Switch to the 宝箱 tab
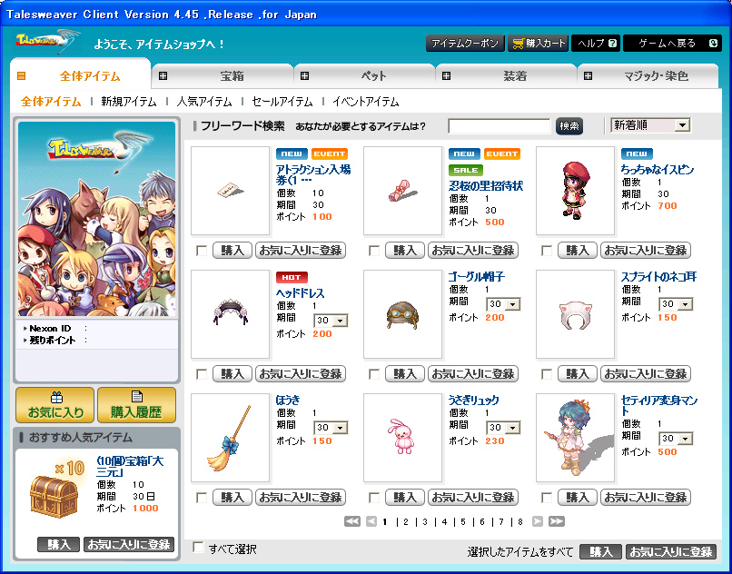Viewport: 732px width, 574px height. [x=223, y=76]
